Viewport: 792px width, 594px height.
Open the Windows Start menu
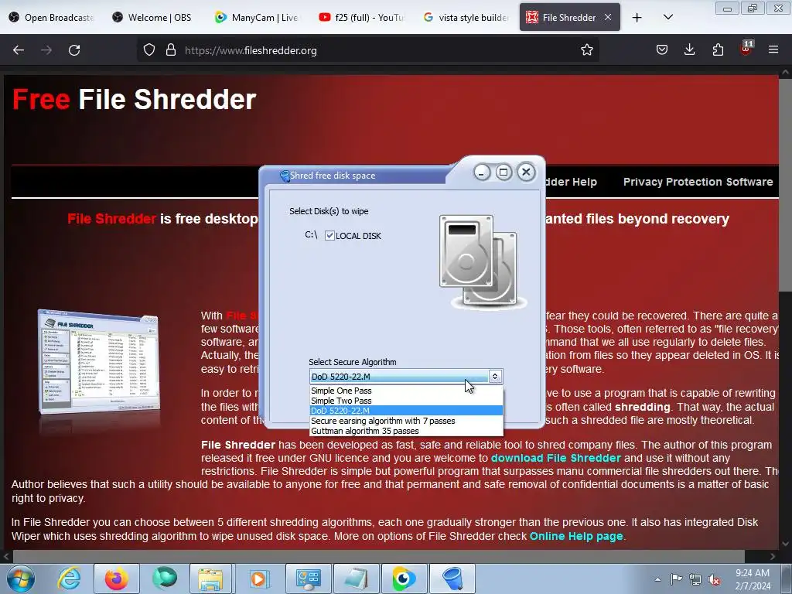(x=21, y=579)
